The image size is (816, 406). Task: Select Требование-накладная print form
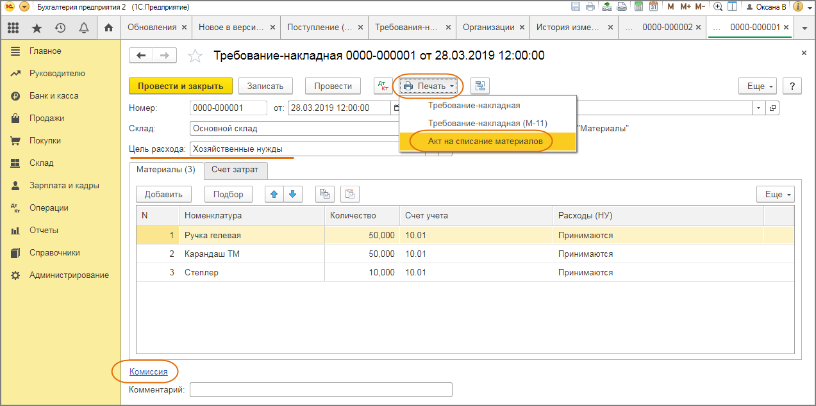pyautogui.click(x=488, y=106)
